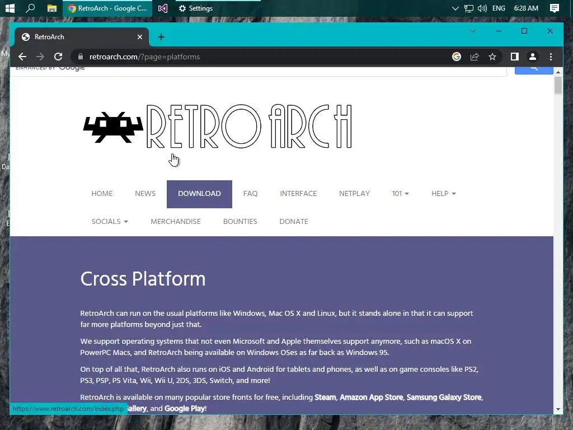Image resolution: width=573 pixels, height=430 pixels.
Task: Click the Cross Platform heading
Action: tap(143, 279)
